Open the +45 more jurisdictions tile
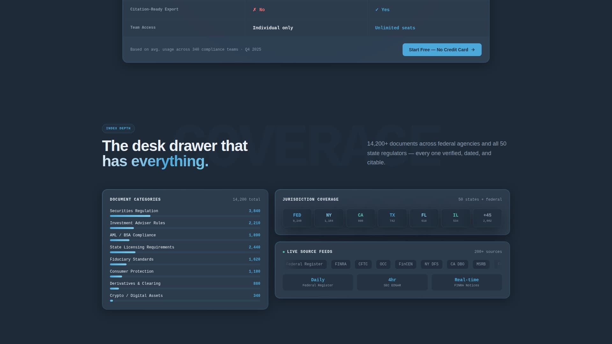The height and width of the screenshot is (344, 612). (487, 218)
